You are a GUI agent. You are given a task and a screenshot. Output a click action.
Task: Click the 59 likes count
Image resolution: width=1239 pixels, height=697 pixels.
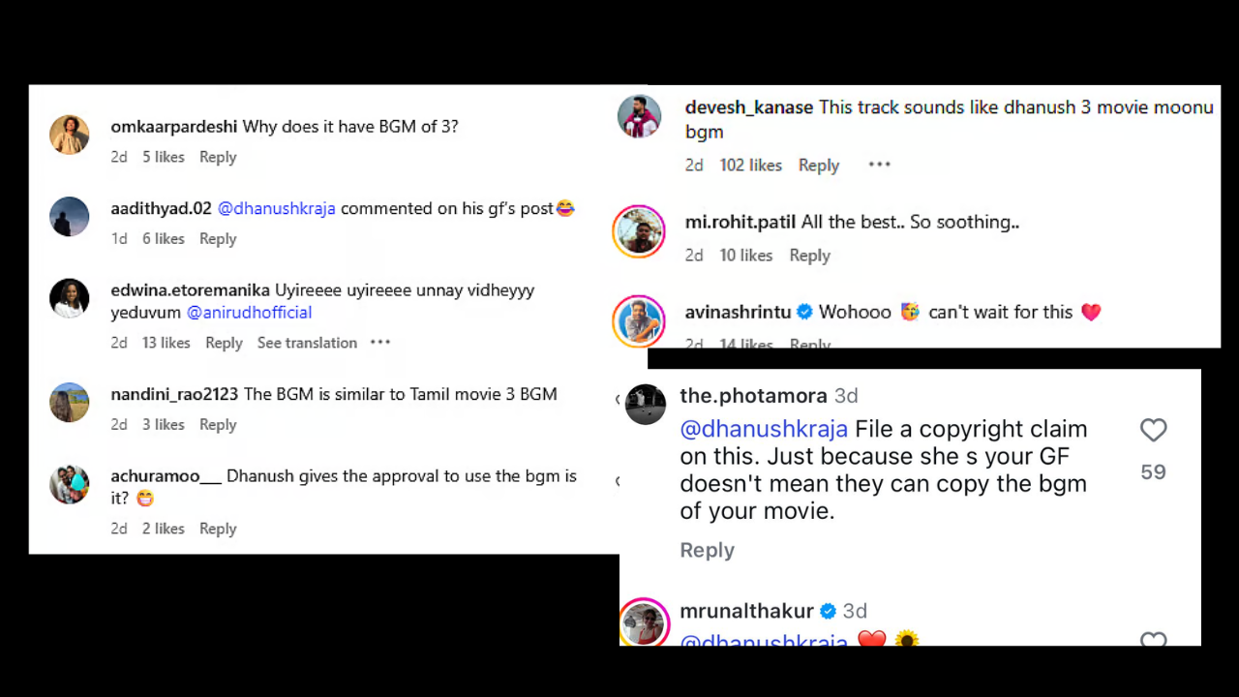[x=1153, y=471]
